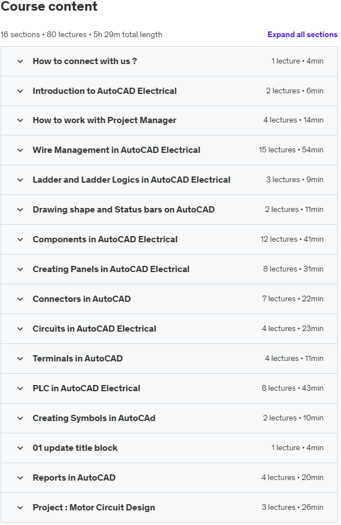Open the PLC in AutoCAD Electrical section title
The width and height of the screenshot is (341, 525).
pyautogui.click(x=87, y=388)
